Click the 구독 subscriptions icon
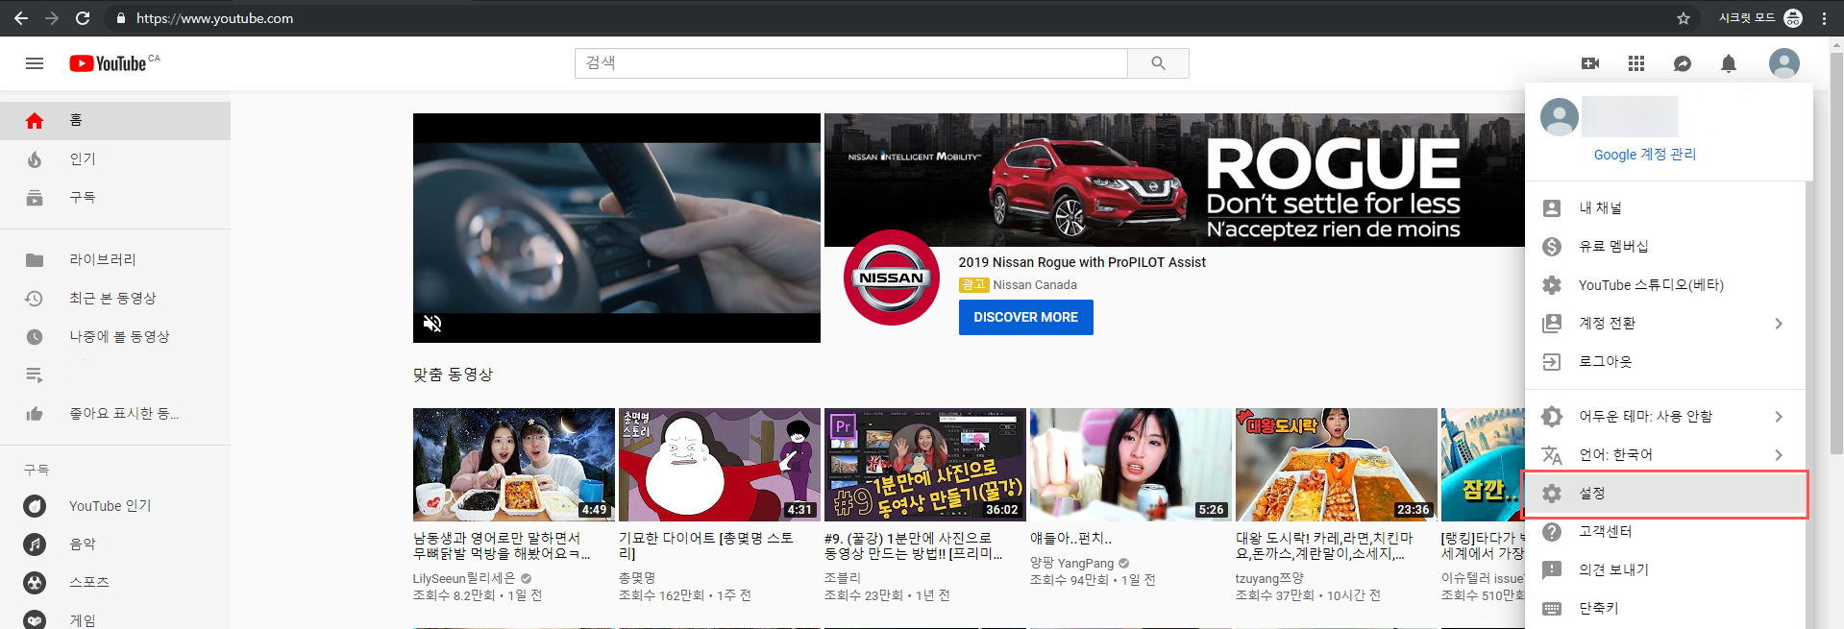The width and height of the screenshot is (1844, 629). point(35,198)
